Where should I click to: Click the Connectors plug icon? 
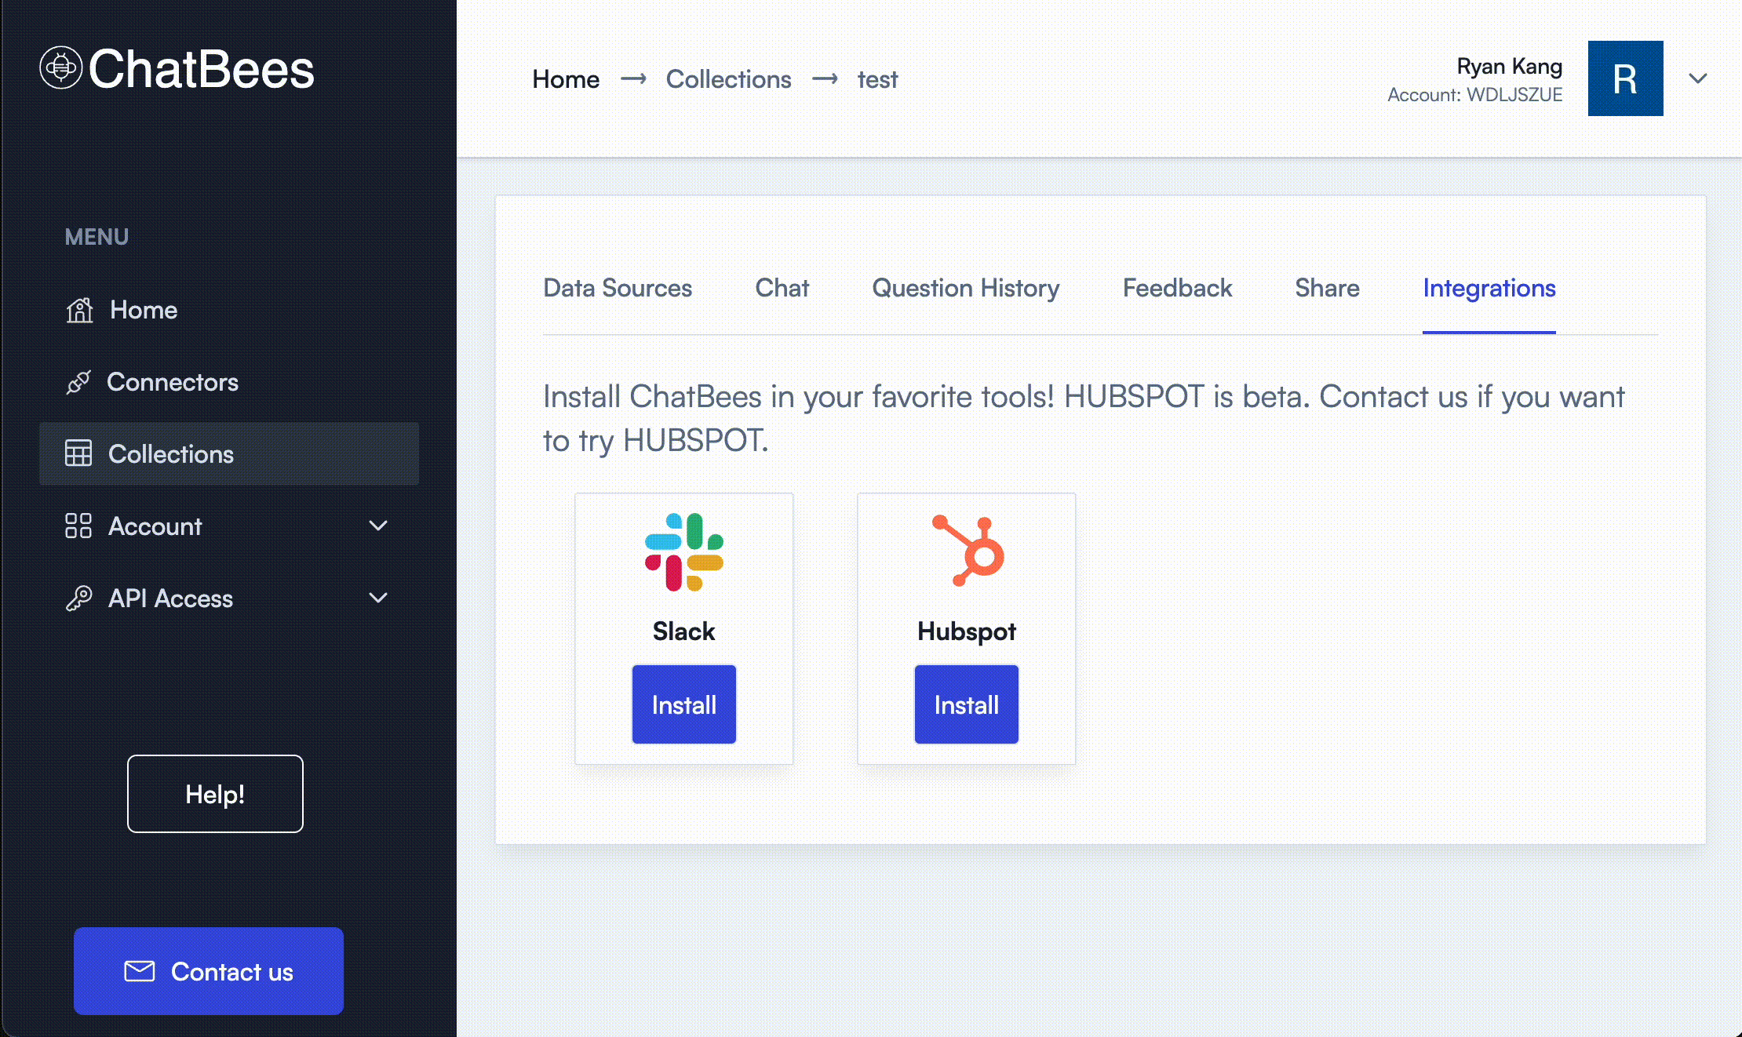click(x=78, y=382)
